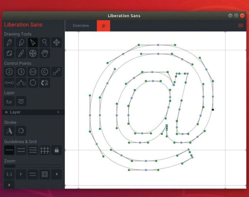Expand the zoom options left arrow
The width and height of the screenshot is (249, 197).
pyautogui.click(x=57, y=174)
